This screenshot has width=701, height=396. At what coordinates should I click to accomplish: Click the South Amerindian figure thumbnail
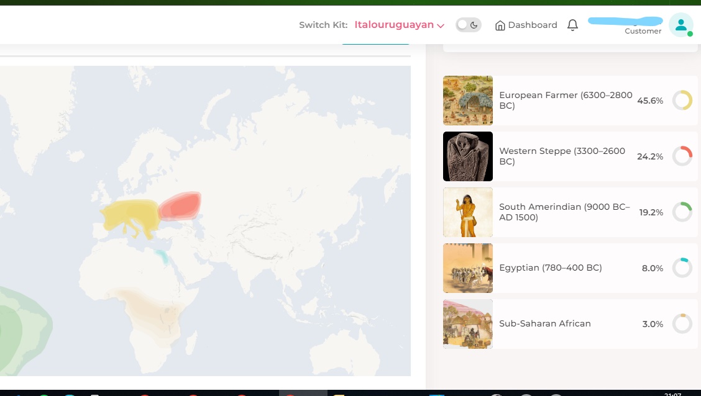click(467, 212)
